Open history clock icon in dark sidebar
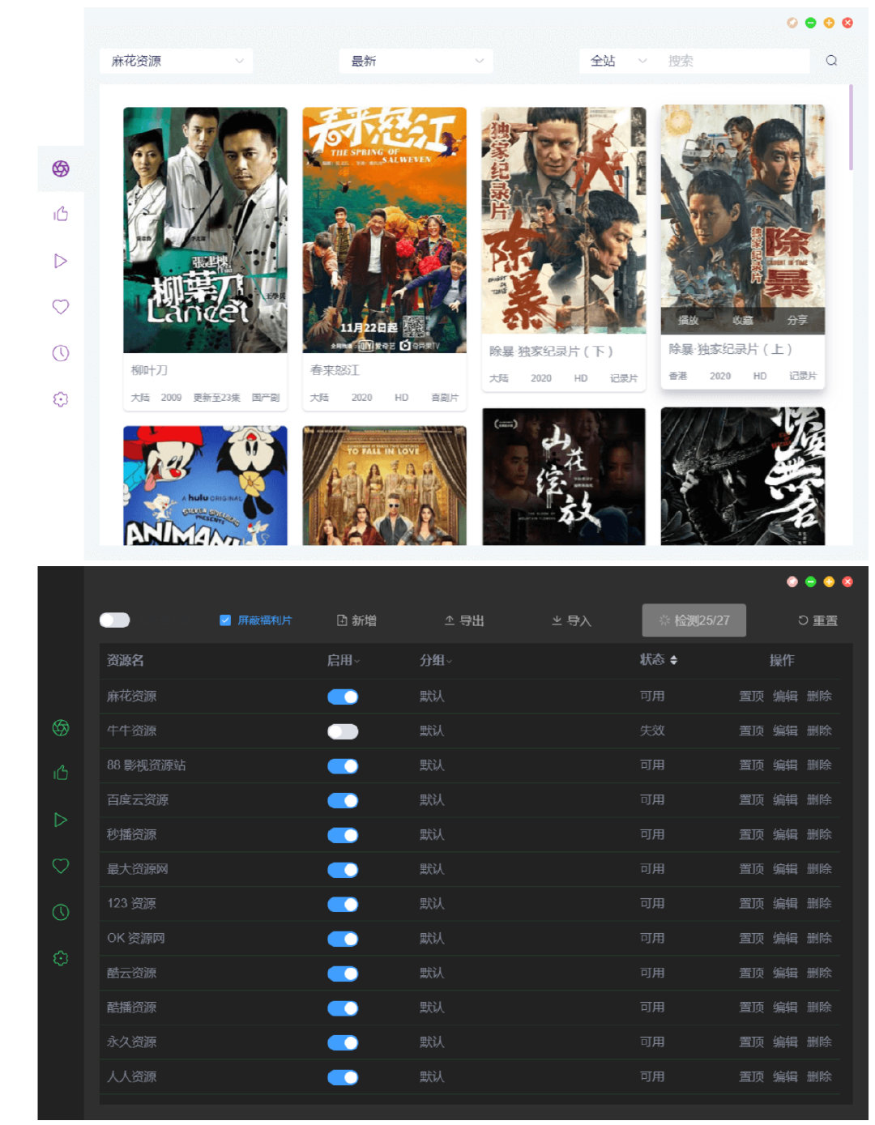 pyautogui.click(x=61, y=912)
